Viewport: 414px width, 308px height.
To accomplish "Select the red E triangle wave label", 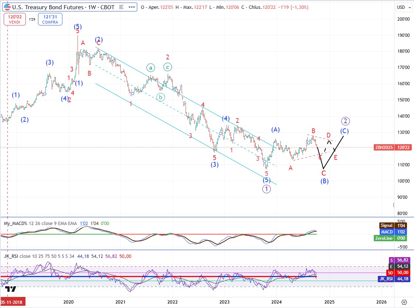I will pos(335,158).
